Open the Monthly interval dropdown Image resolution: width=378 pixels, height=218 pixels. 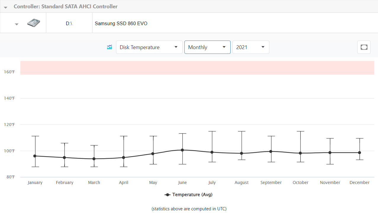point(207,47)
